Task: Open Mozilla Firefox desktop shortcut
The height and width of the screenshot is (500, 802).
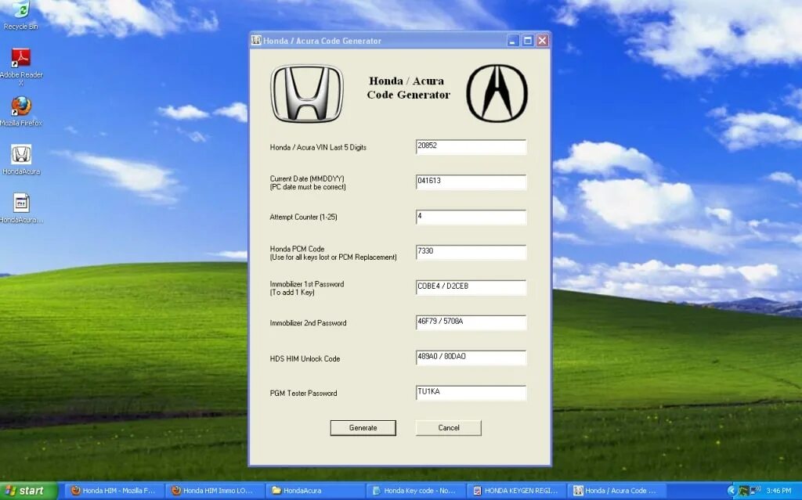Action: pyautogui.click(x=21, y=111)
